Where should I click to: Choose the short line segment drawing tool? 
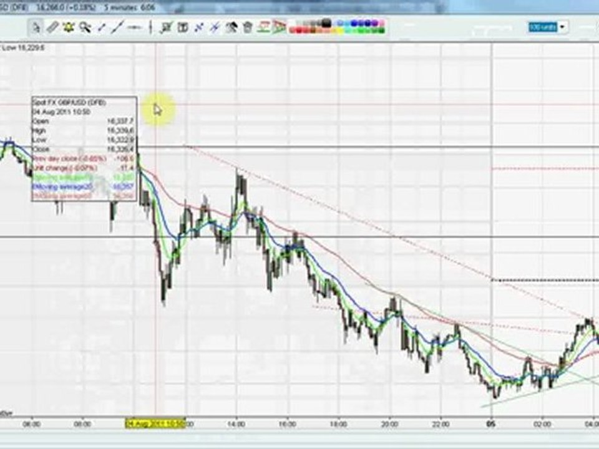[102, 27]
